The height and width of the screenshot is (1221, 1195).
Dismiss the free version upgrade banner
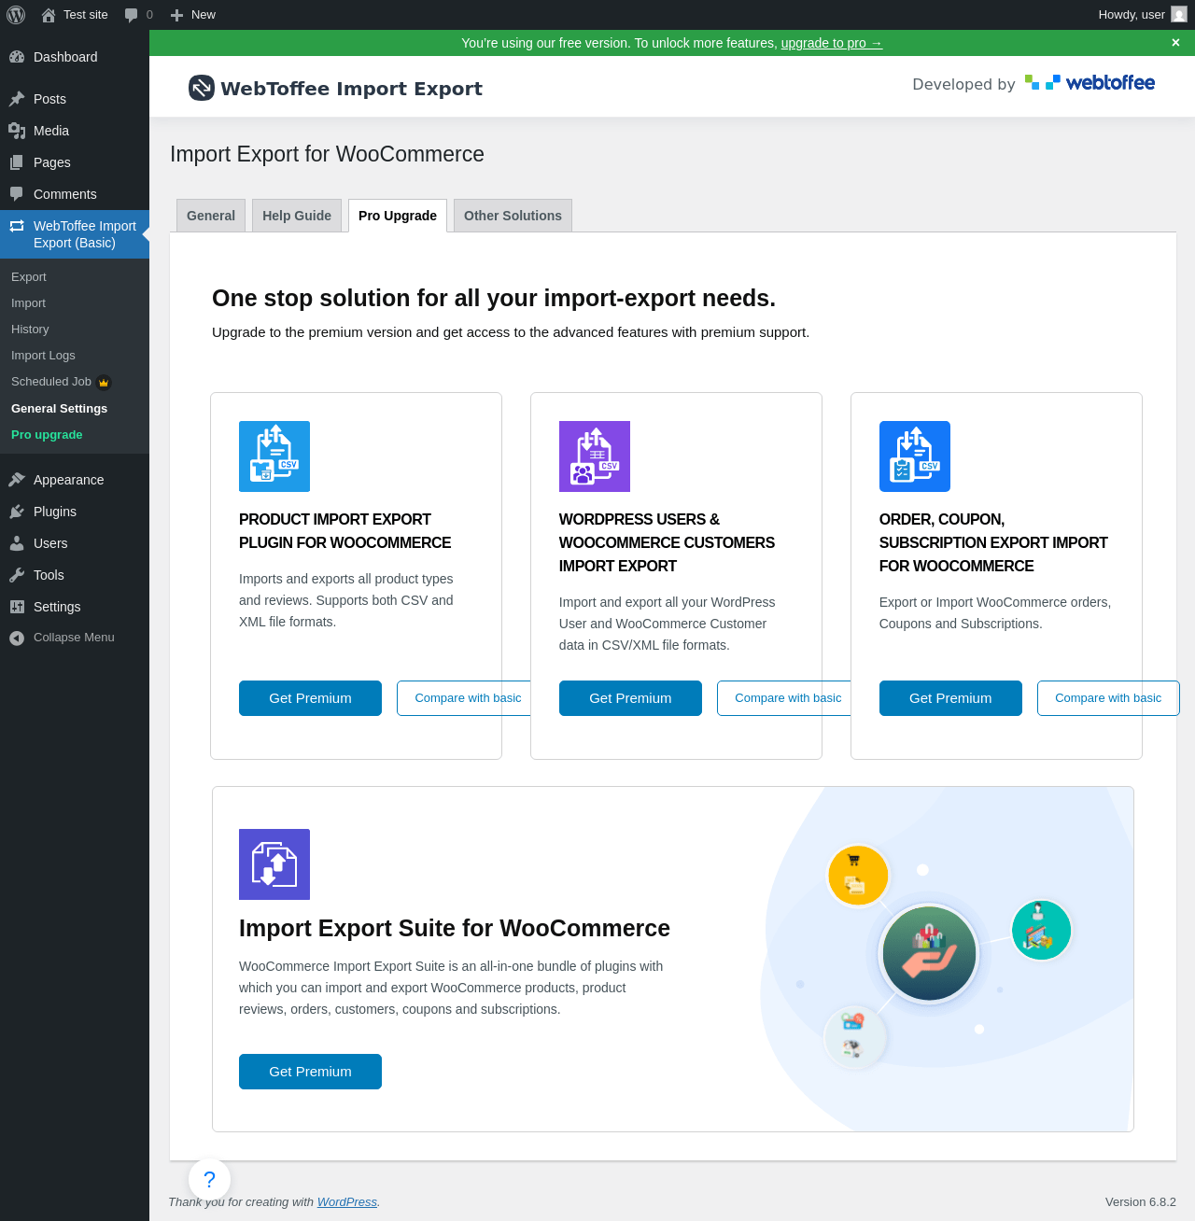coord(1175,43)
